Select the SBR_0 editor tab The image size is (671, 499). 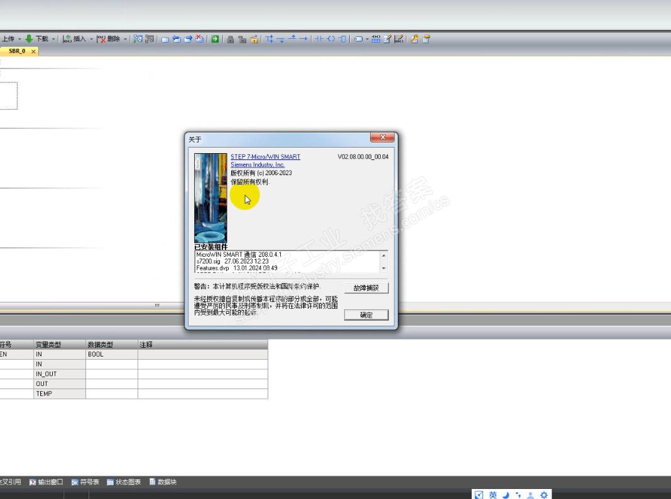17,51
